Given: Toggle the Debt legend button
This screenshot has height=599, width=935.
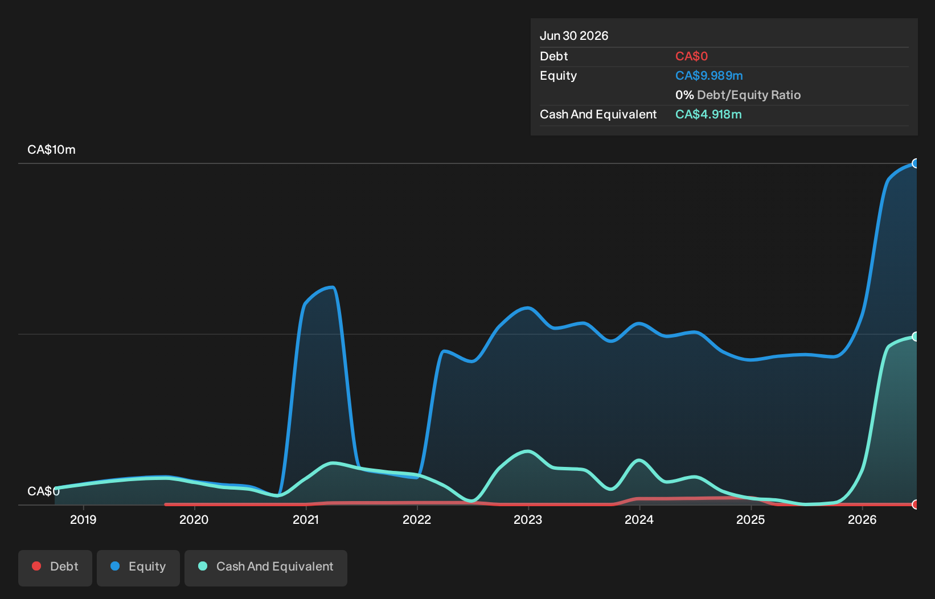Looking at the screenshot, I should pyautogui.click(x=55, y=568).
